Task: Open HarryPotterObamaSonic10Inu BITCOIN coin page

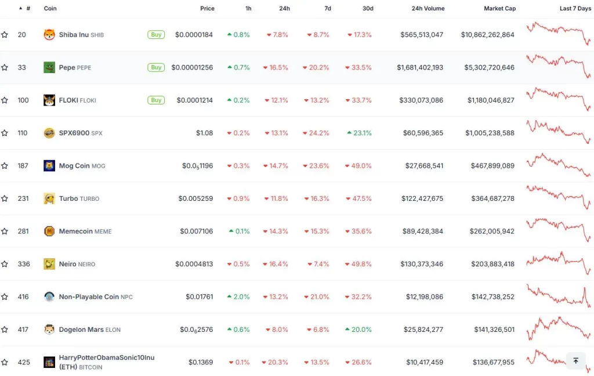Action: (107, 362)
